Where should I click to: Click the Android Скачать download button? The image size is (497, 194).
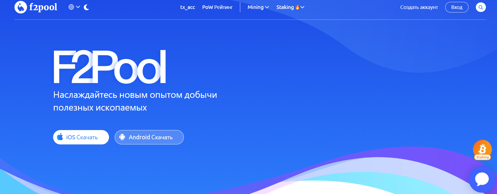pyautogui.click(x=149, y=137)
